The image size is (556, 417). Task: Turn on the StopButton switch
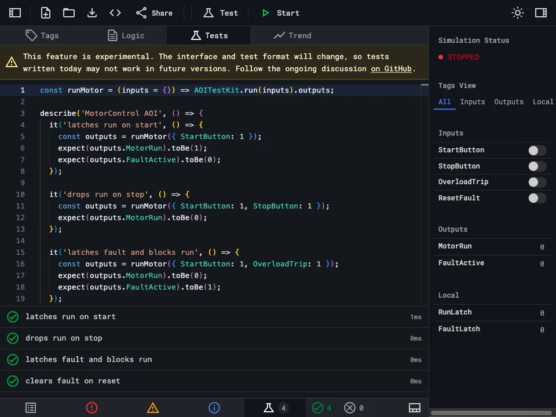click(x=537, y=166)
